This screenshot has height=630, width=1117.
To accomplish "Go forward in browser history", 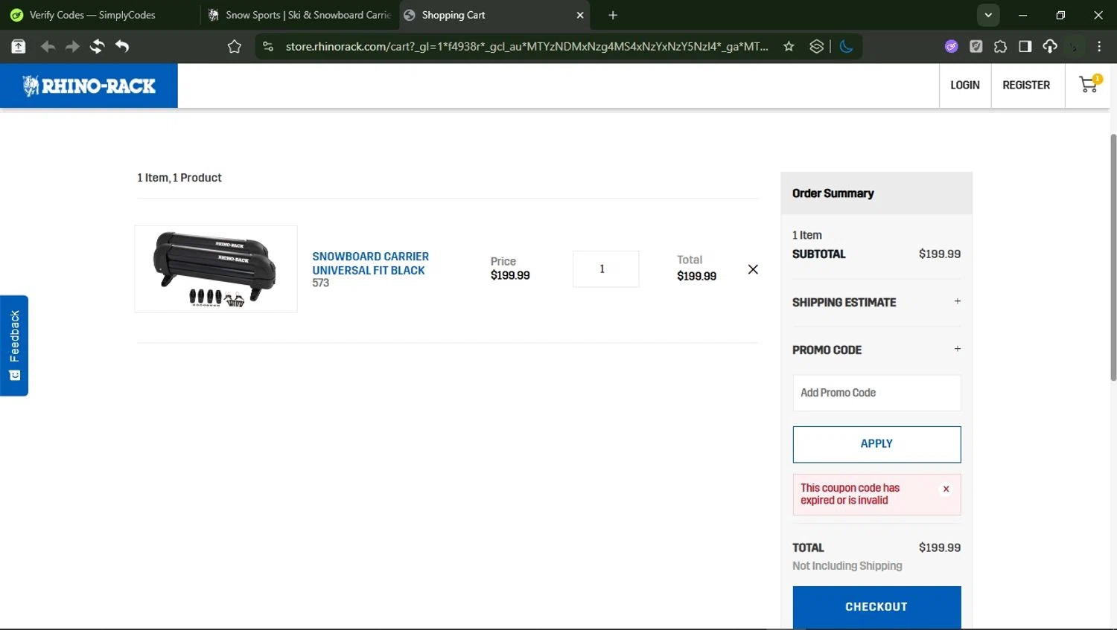I will pos(72,46).
